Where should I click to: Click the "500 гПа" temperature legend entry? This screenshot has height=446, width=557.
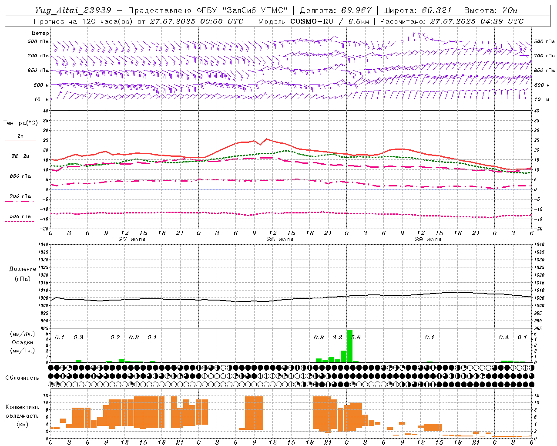click(x=20, y=216)
